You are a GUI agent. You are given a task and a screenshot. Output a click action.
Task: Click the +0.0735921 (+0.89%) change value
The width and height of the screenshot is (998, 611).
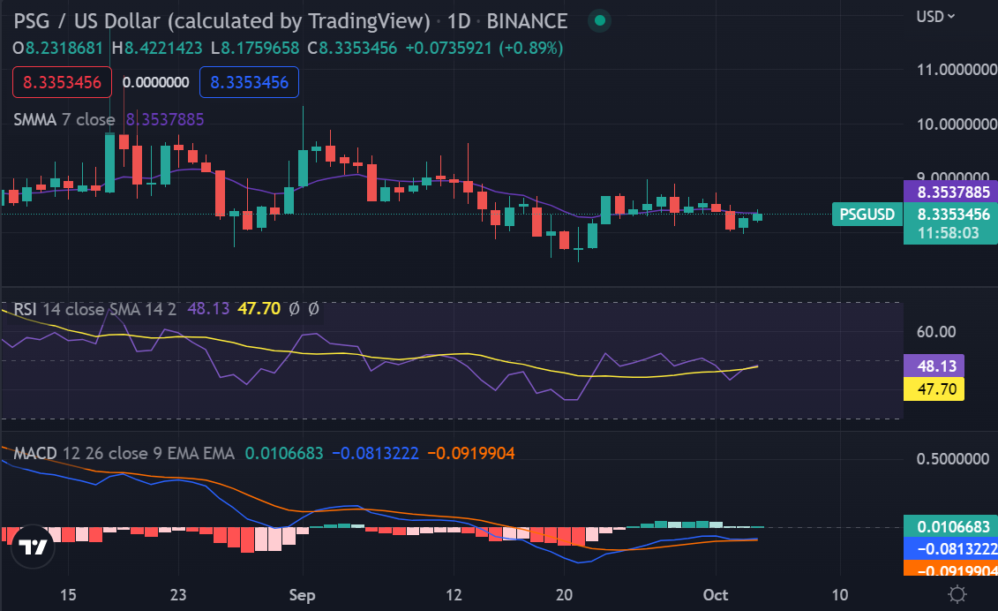tap(484, 49)
